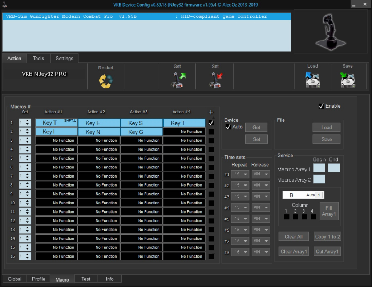Uncheck the macro row 1 checkbox

tap(211, 123)
